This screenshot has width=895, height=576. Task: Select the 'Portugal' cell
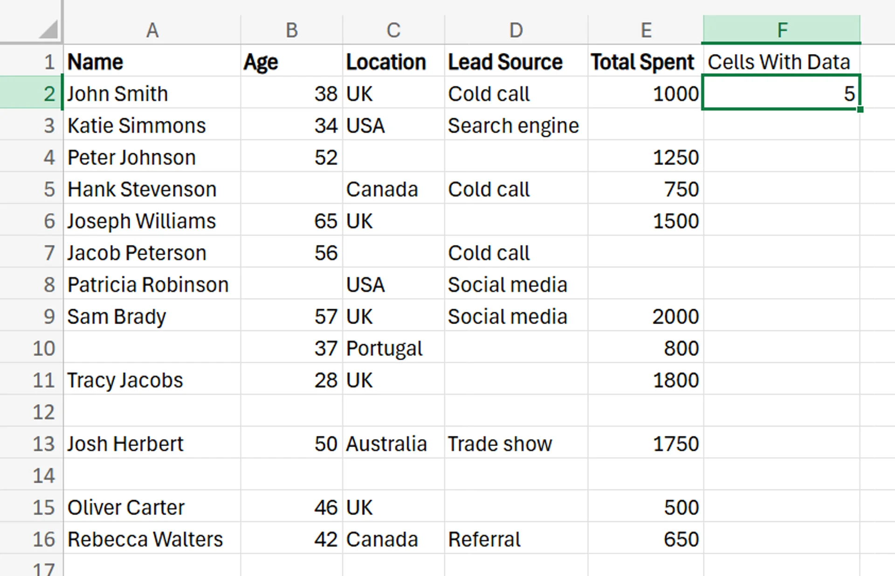click(x=394, y=347)
